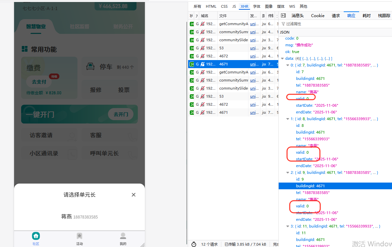Image resolution: width=392 pixels, height=247 pixels.
Task: Open the 活动 tab icon at the bottom
Action: click(79, 236)
